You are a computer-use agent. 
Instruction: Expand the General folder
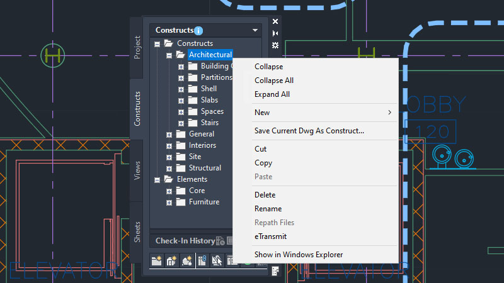169,135
